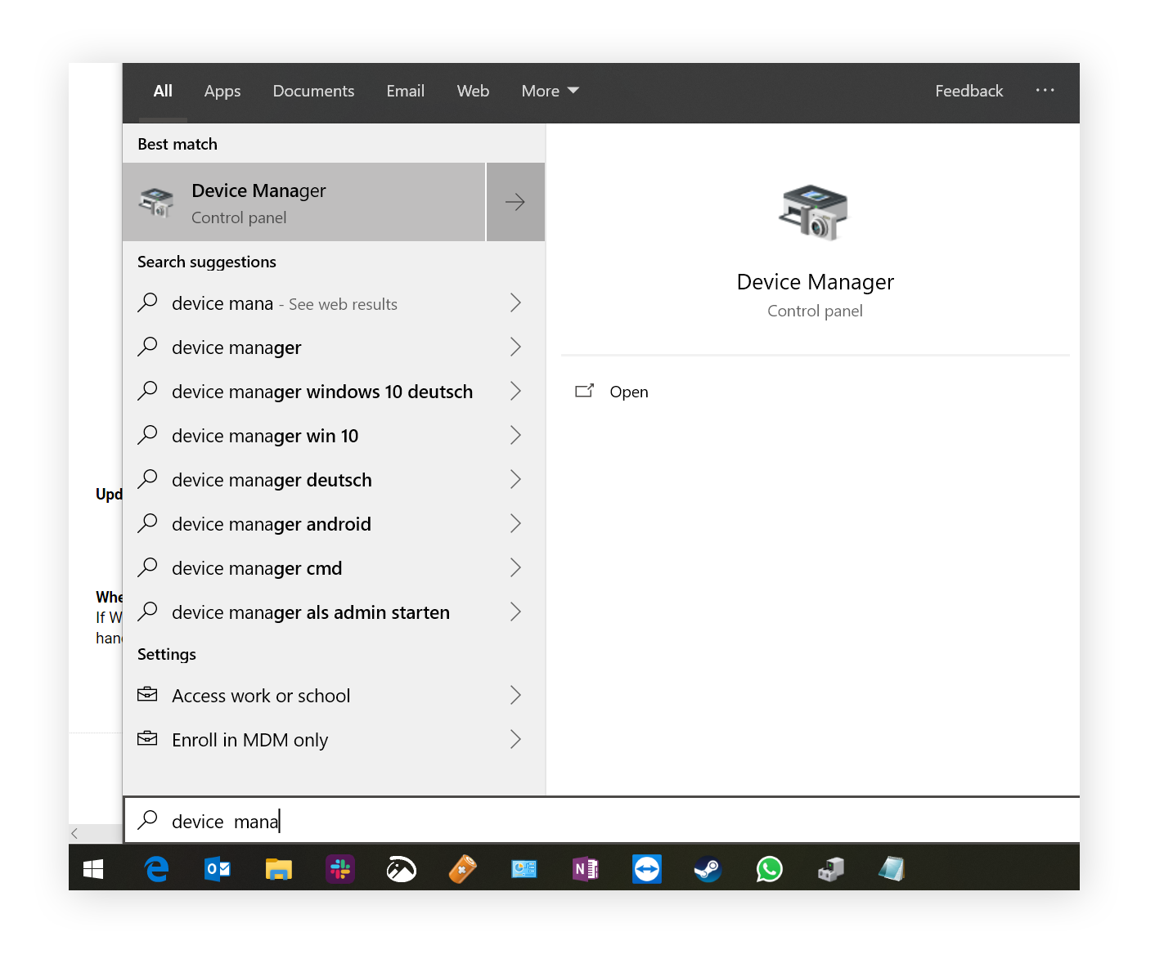This screenshot has width=1155, height=959.
Task: Expand the 'device manager cmd' suggestion chevron
Action: click(515, 568)
